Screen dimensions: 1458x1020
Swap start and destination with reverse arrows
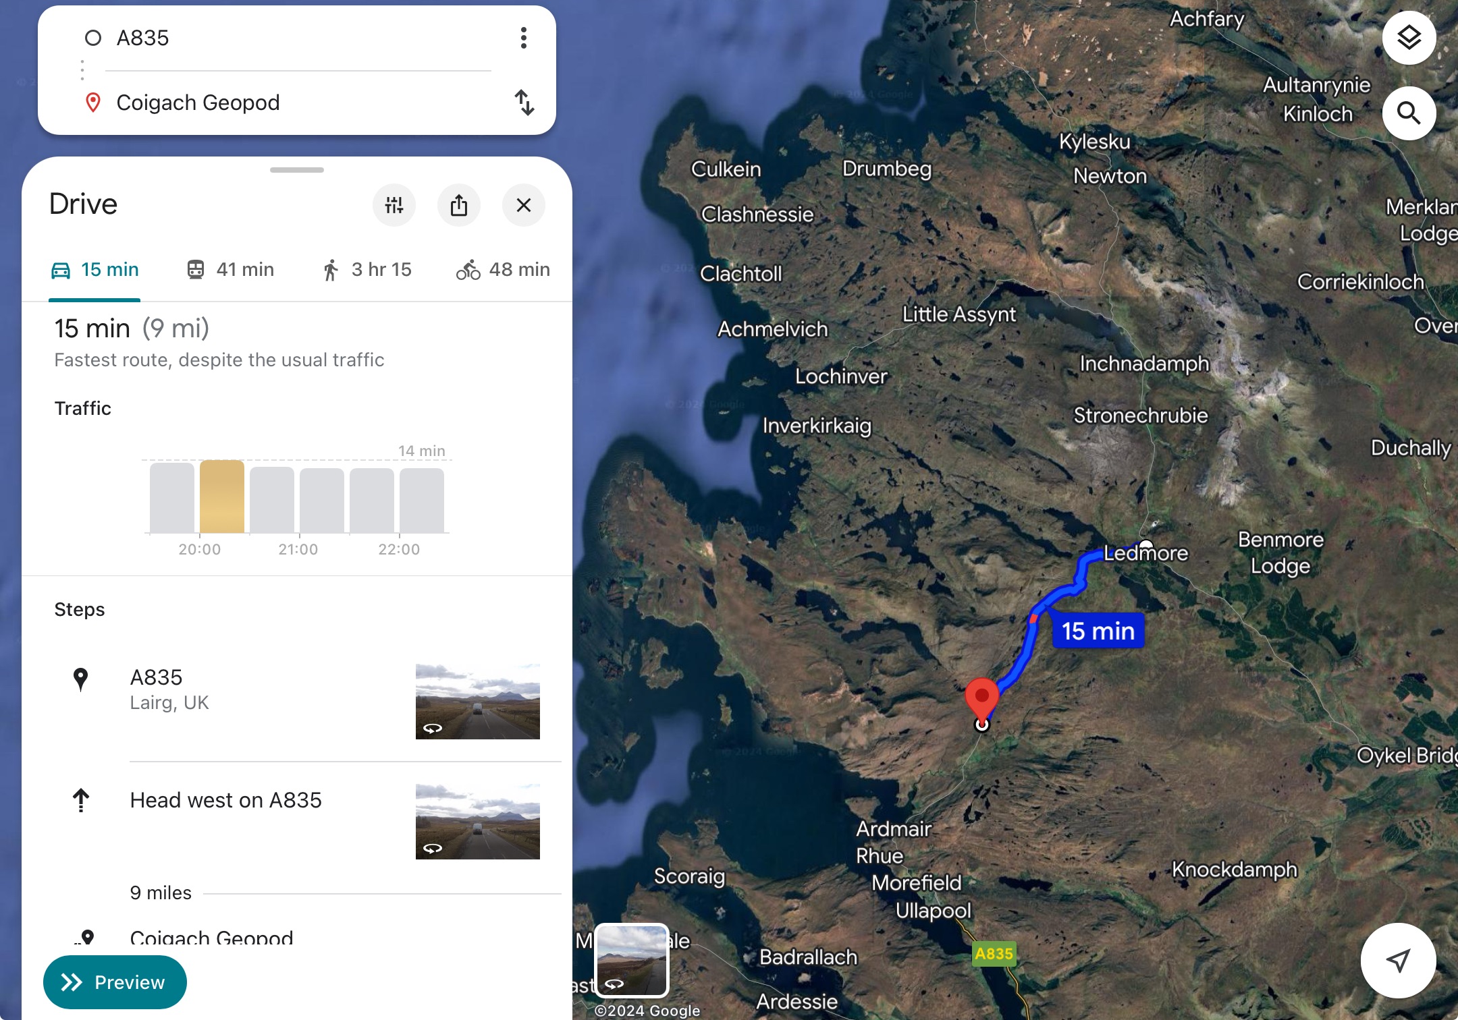[524, 103]
